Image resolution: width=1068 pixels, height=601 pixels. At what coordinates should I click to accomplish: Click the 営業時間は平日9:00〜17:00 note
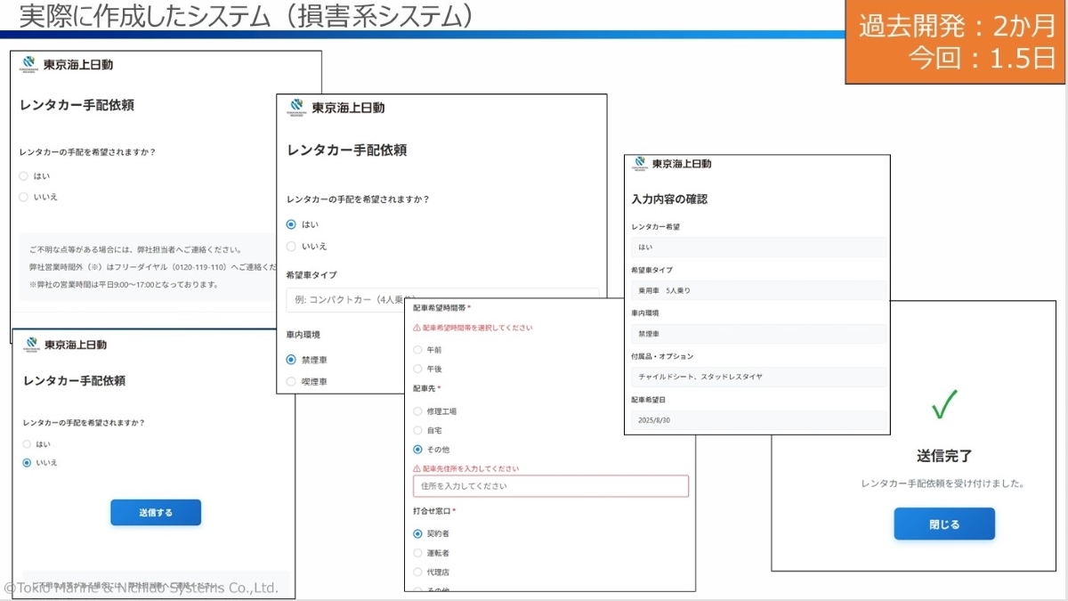coord(124,285)
